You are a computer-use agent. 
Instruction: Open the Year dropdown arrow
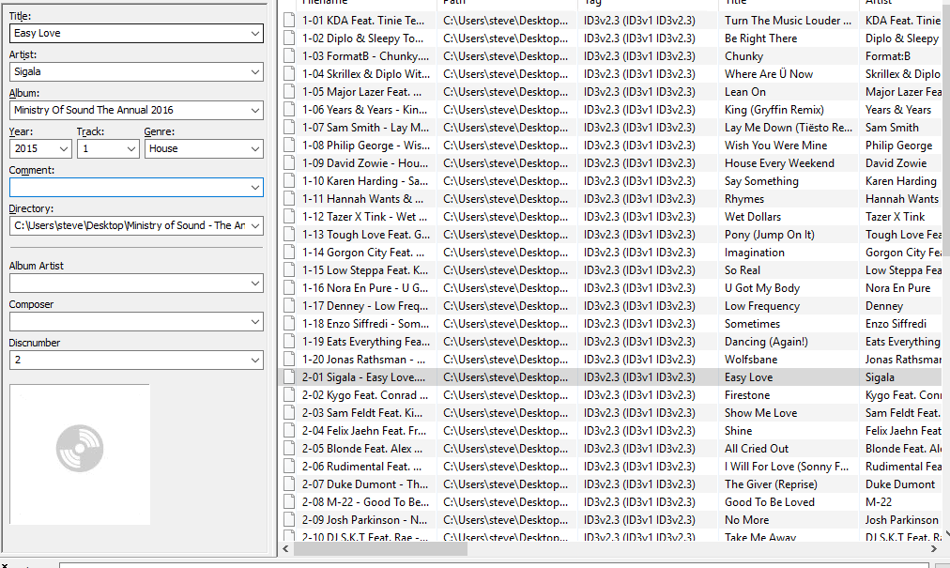click(63, 148)
